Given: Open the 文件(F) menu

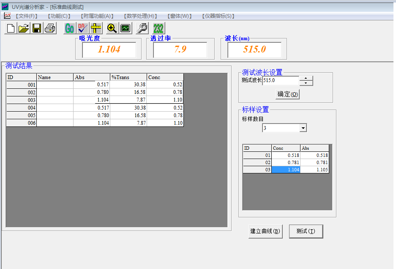Looking at the screenshot, I should pos(27,16).
